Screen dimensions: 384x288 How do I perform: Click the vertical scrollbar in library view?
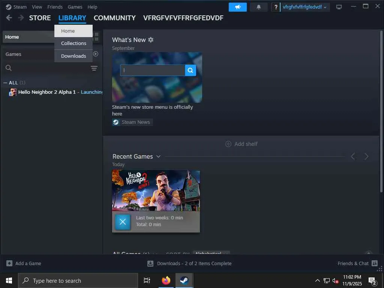[x=381, y=111]
